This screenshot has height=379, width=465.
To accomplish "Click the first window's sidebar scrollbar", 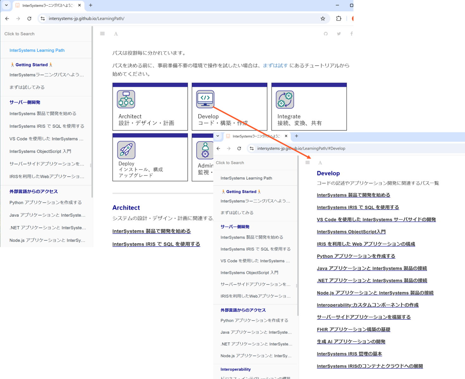I will [x=92, y=111].
